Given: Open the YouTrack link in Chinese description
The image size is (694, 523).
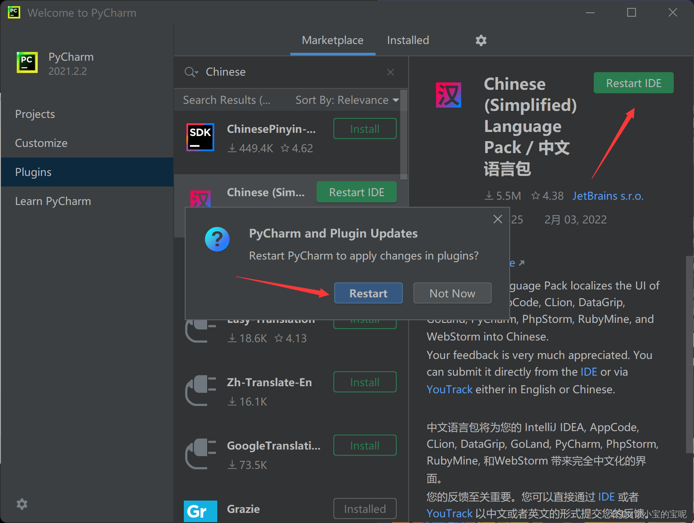Looking at the screenshot, I should point(449,514).
